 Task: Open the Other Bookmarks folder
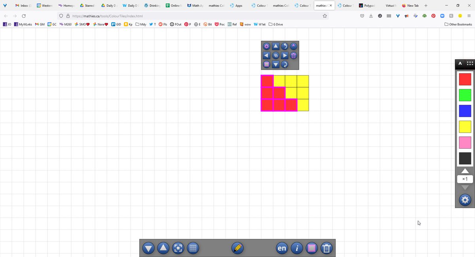(x=458, y=25)
